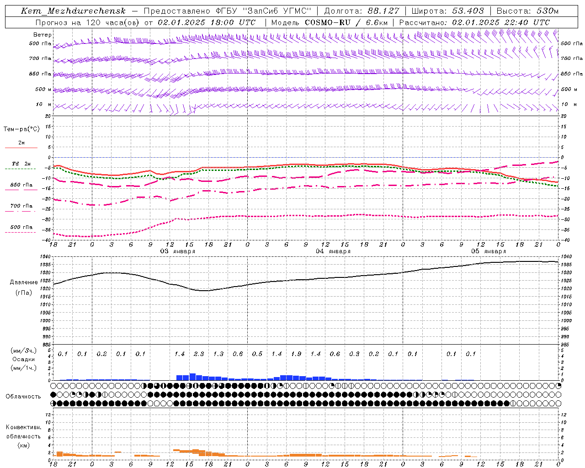Click the elevation label Высота: 530м
This screenshot has height=468, width=585.
[x=527, y=11]
